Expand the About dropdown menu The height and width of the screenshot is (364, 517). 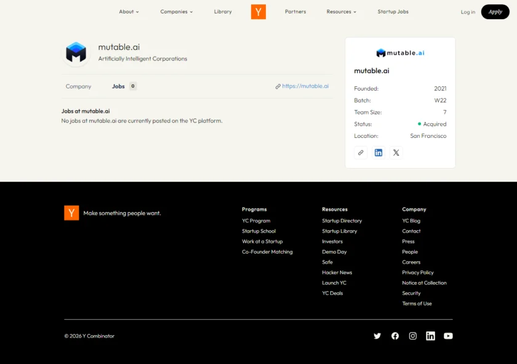click(129, 11)
